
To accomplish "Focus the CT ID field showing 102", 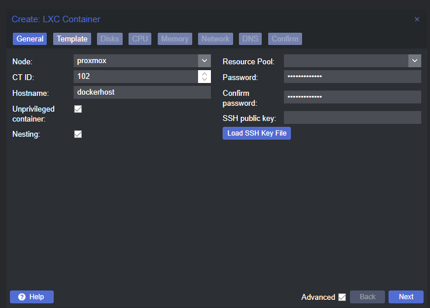I will point(136,77).
